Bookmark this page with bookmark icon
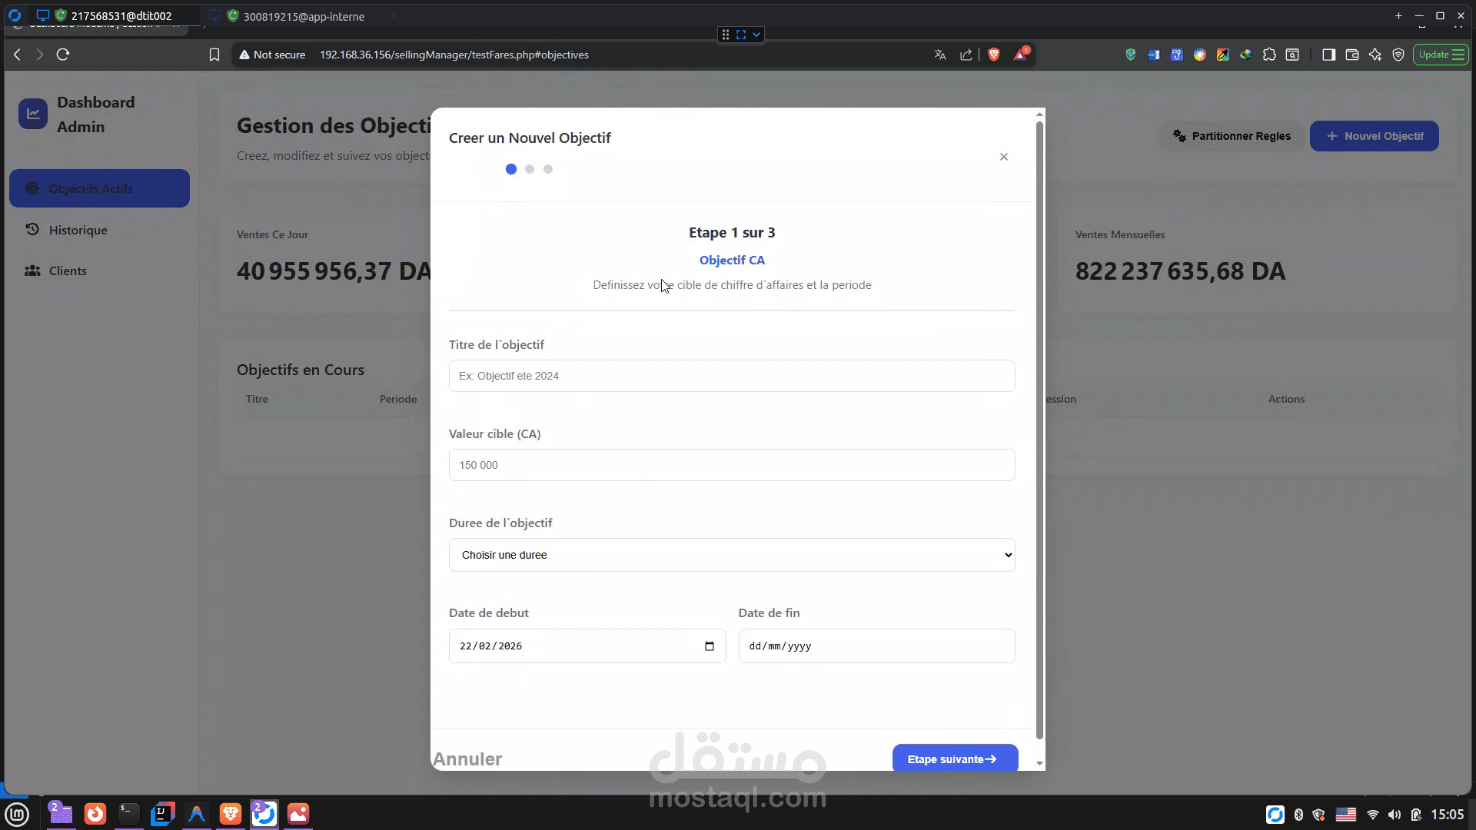 (x=214, y=55)
